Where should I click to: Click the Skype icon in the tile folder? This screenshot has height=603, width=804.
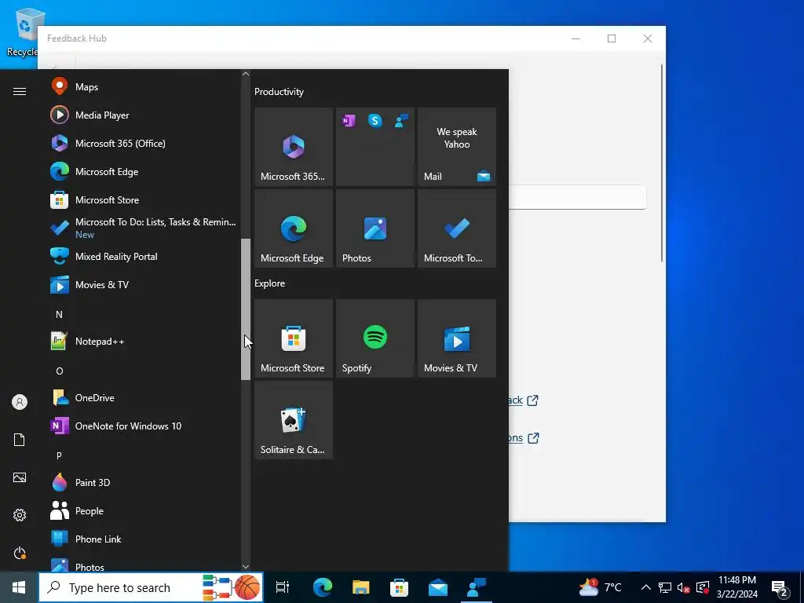coord(375,121)
